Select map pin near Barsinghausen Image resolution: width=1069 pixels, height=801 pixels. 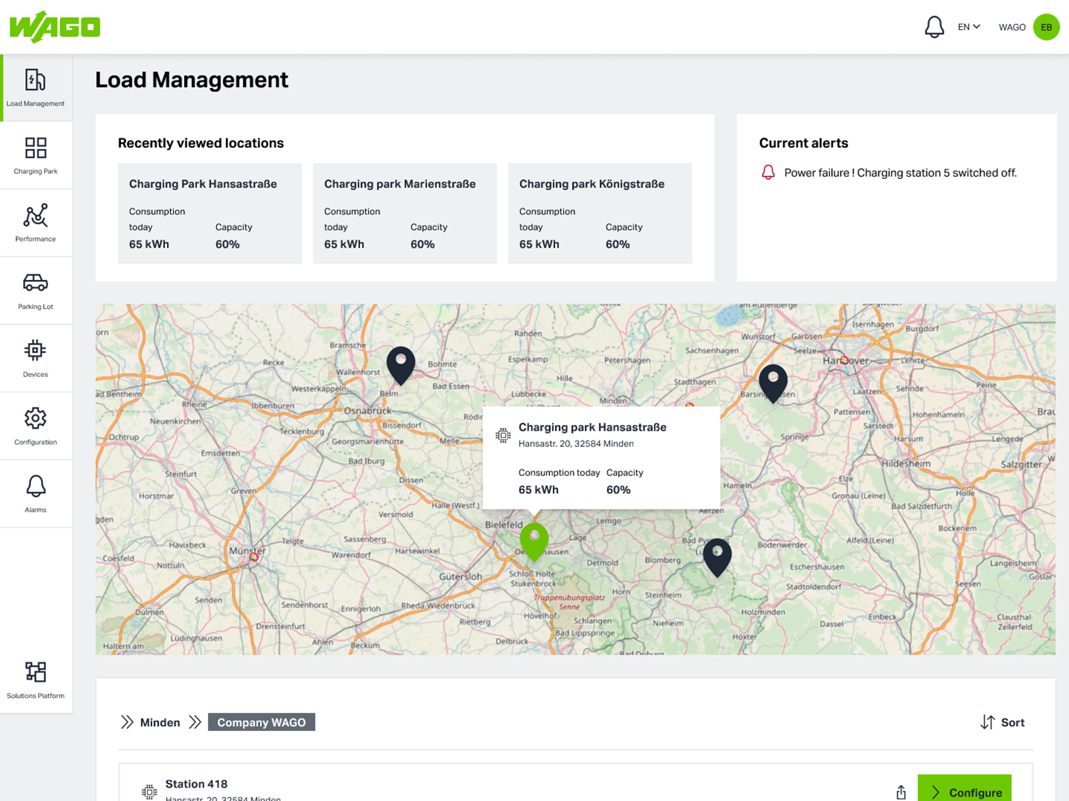[773, 383]
